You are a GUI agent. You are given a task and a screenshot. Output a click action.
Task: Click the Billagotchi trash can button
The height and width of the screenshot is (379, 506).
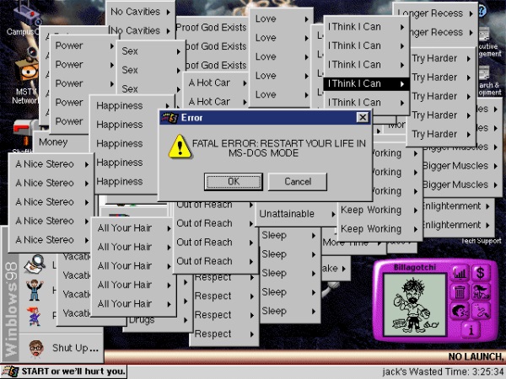460,292
